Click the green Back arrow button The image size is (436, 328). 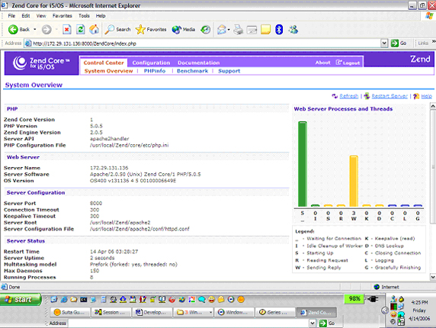pos(13,30)
